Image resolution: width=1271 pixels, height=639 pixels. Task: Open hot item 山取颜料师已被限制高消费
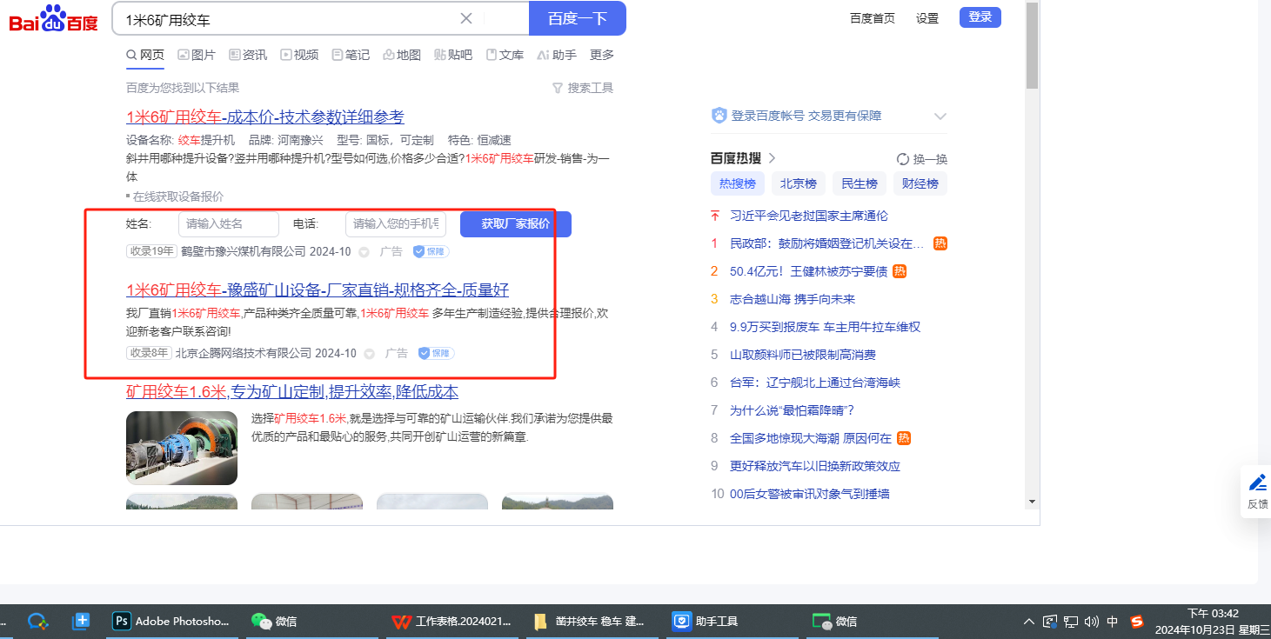[803, 355]
